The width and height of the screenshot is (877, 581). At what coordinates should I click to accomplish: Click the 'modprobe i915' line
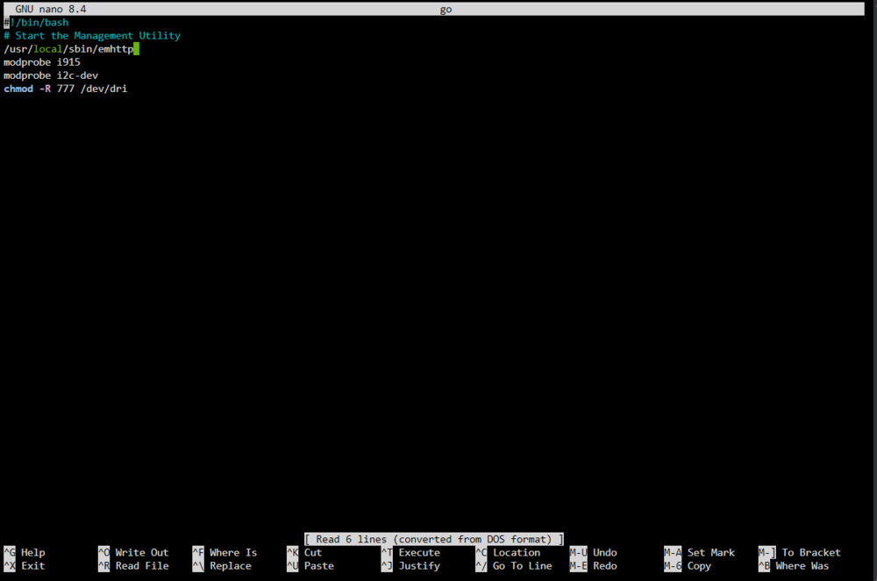coord(42,62)
